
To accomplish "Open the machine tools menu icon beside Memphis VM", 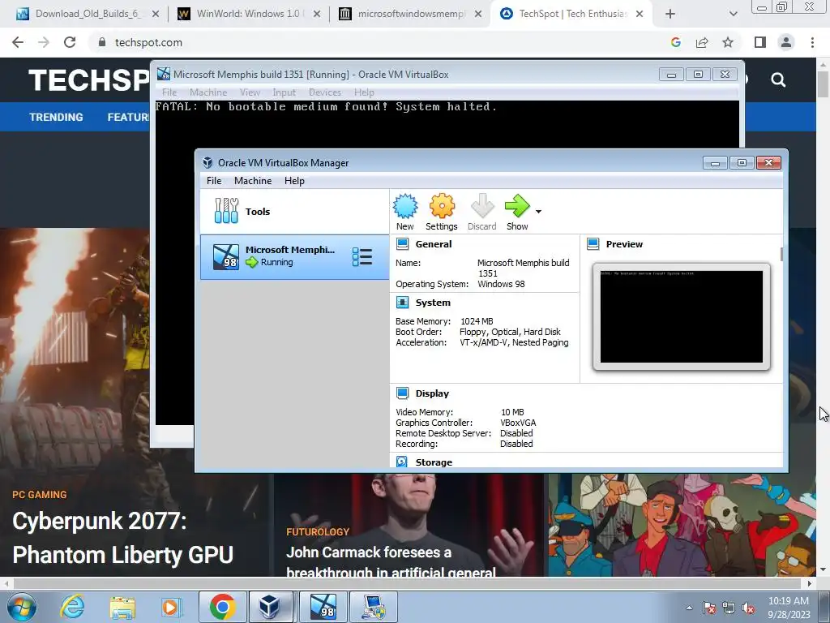I will point(362,257).
